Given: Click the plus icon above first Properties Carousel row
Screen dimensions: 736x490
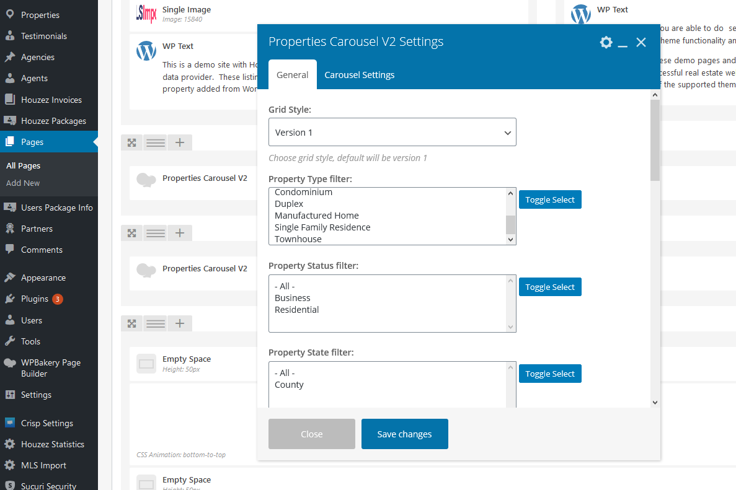Looking at the screenshot, I should 180,142.
